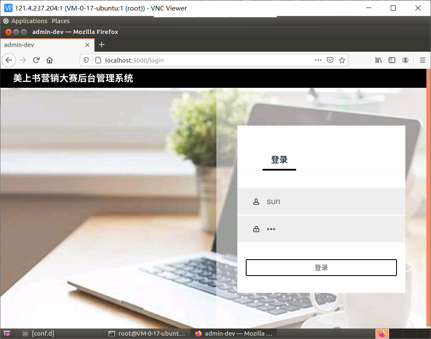Viewport: 431px width, 339px height.
Task: Open the Places menu
Action: [60, 21]
